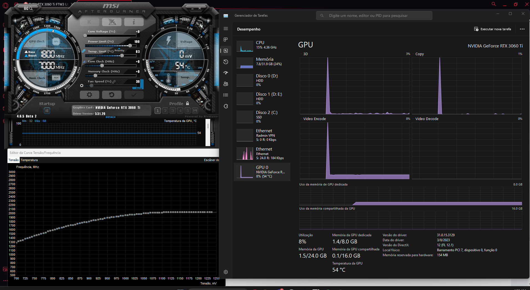
Task: Open the Services page in Task Manager sidebar
Action: pyautogui.click(x=226, y=106)
